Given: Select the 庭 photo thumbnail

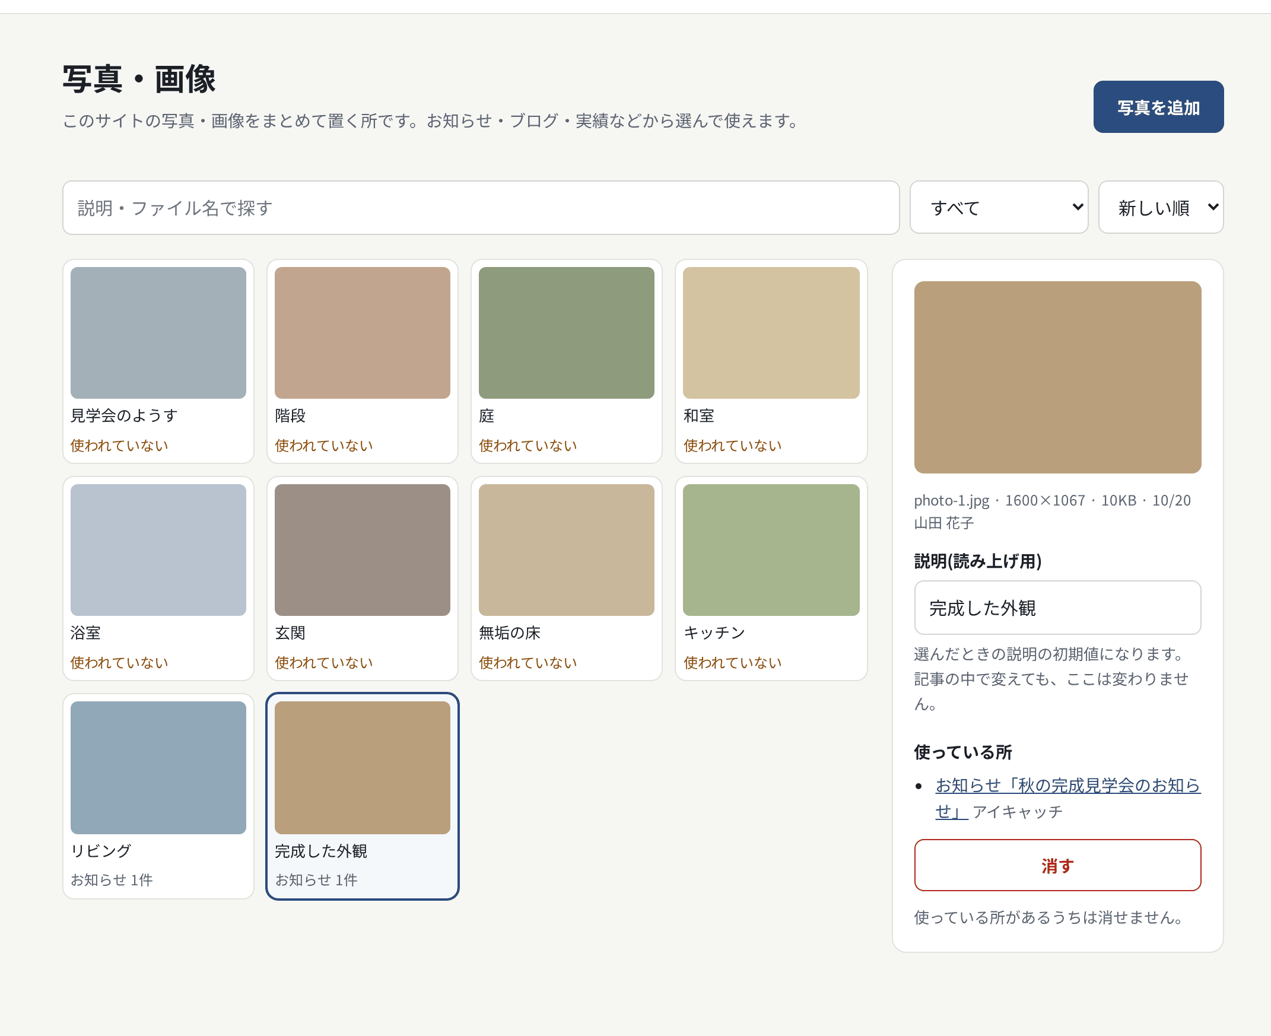Looking at the screenshot, I should [x=566, y=333].
